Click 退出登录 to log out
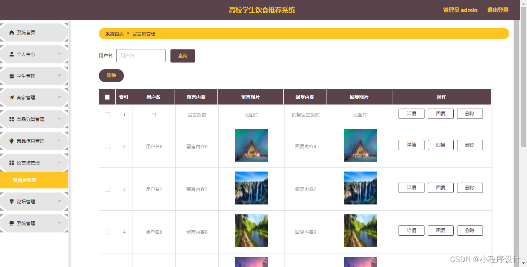Image resolution: width=527 pixels, height=267 pixels. click(x=498, y=10)
